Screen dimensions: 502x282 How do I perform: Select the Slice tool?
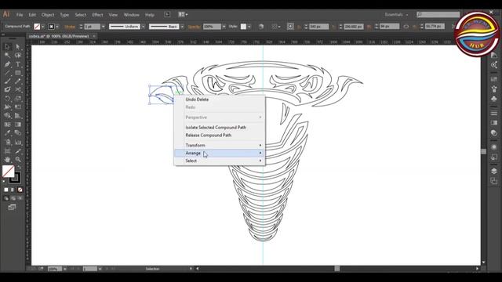[18, 150]
